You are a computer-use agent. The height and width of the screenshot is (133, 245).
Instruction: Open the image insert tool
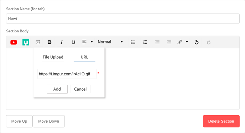[x=38, y=42]
